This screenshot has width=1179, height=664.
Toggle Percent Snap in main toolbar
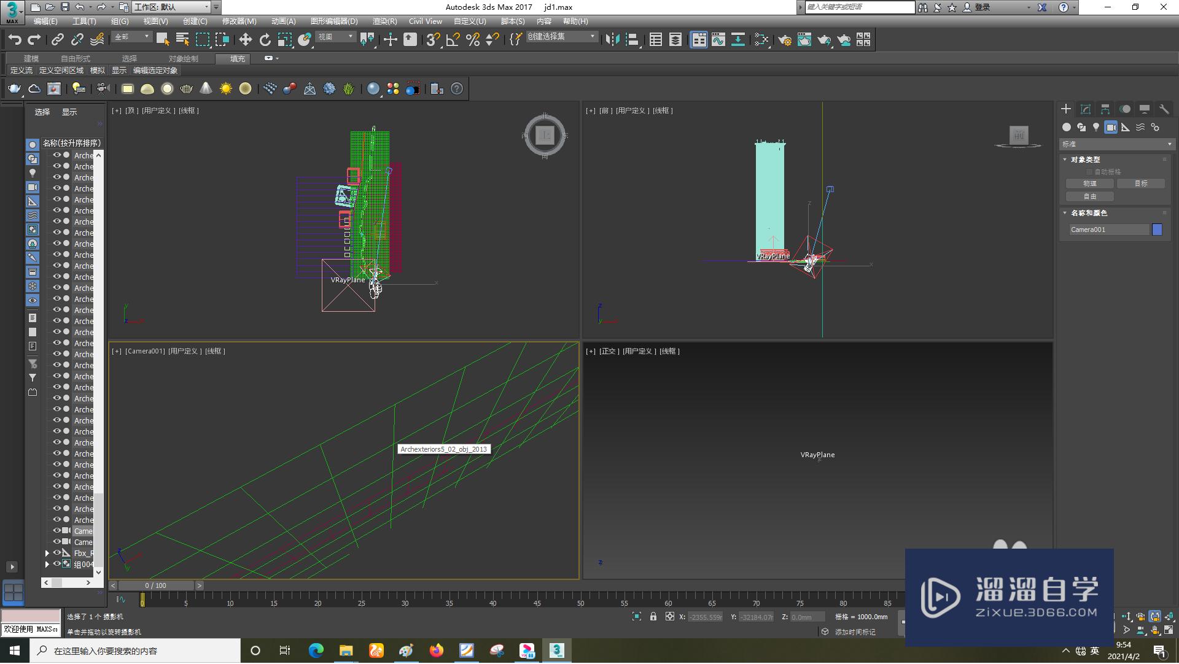coord(473,40)
